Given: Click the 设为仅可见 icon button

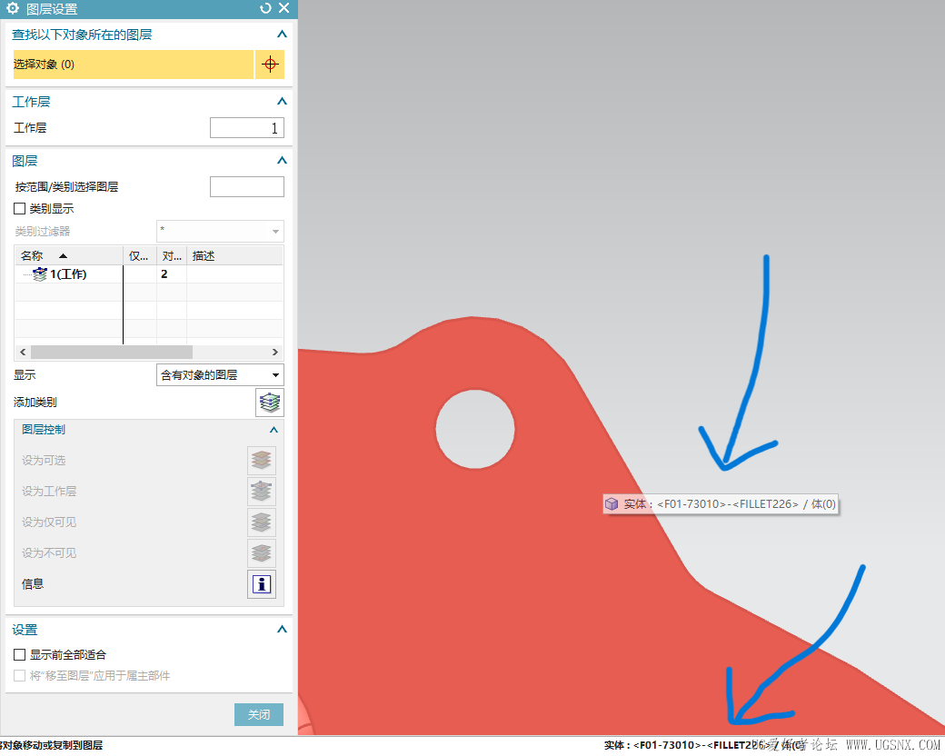Looking at the screenshot, I should (262, 522).
